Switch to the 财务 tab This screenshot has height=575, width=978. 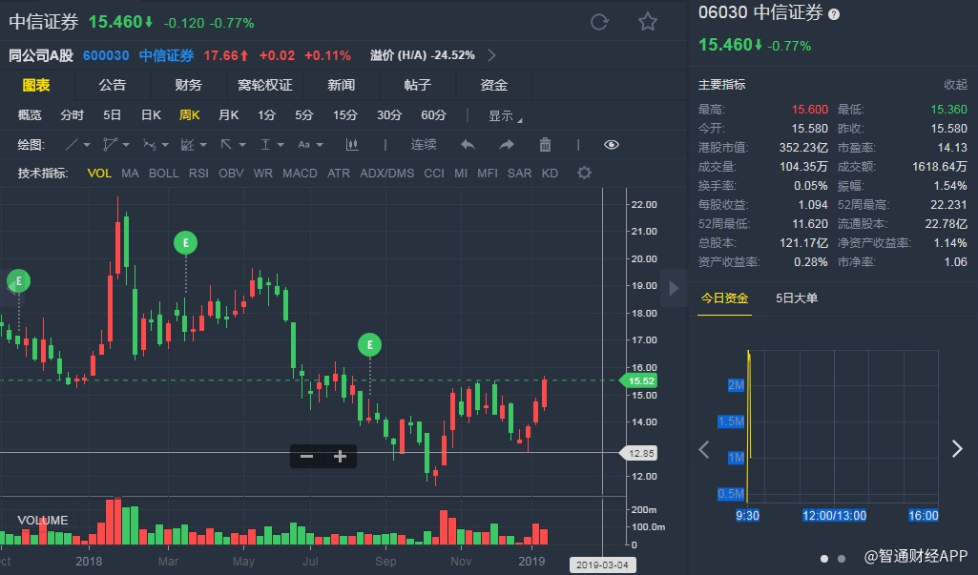click(x=188, y=85)
